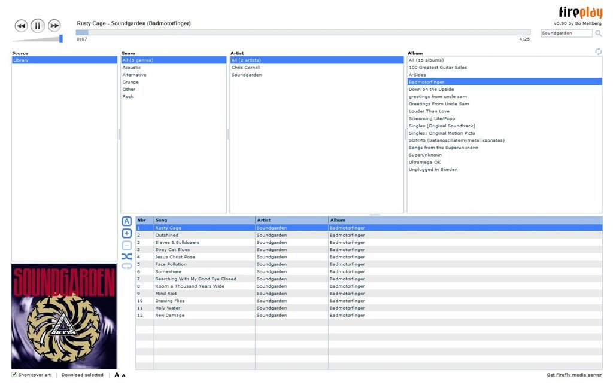Sort by the Nbr column header

145,220
